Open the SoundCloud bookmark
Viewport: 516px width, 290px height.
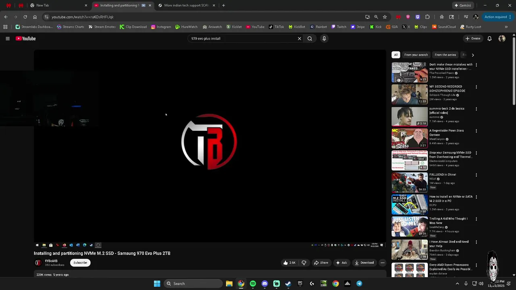(444, 27)
